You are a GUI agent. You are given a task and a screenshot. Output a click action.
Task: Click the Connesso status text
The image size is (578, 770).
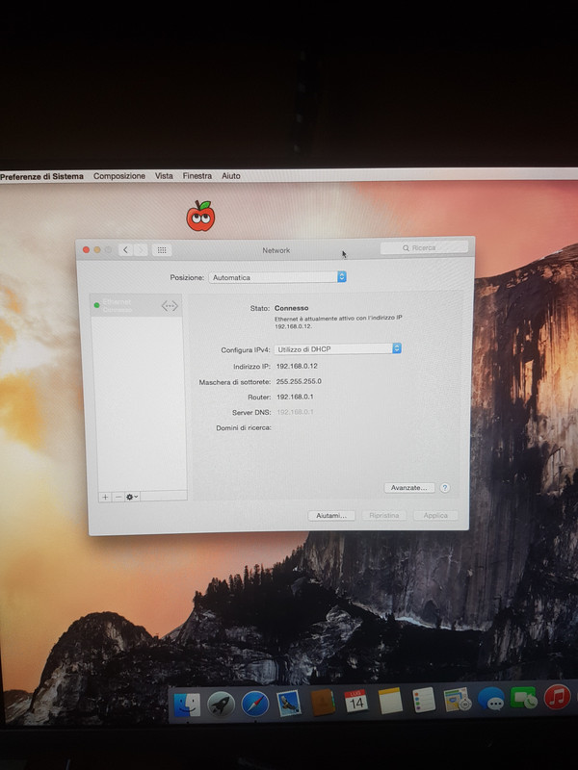click(x=292, y=308)
